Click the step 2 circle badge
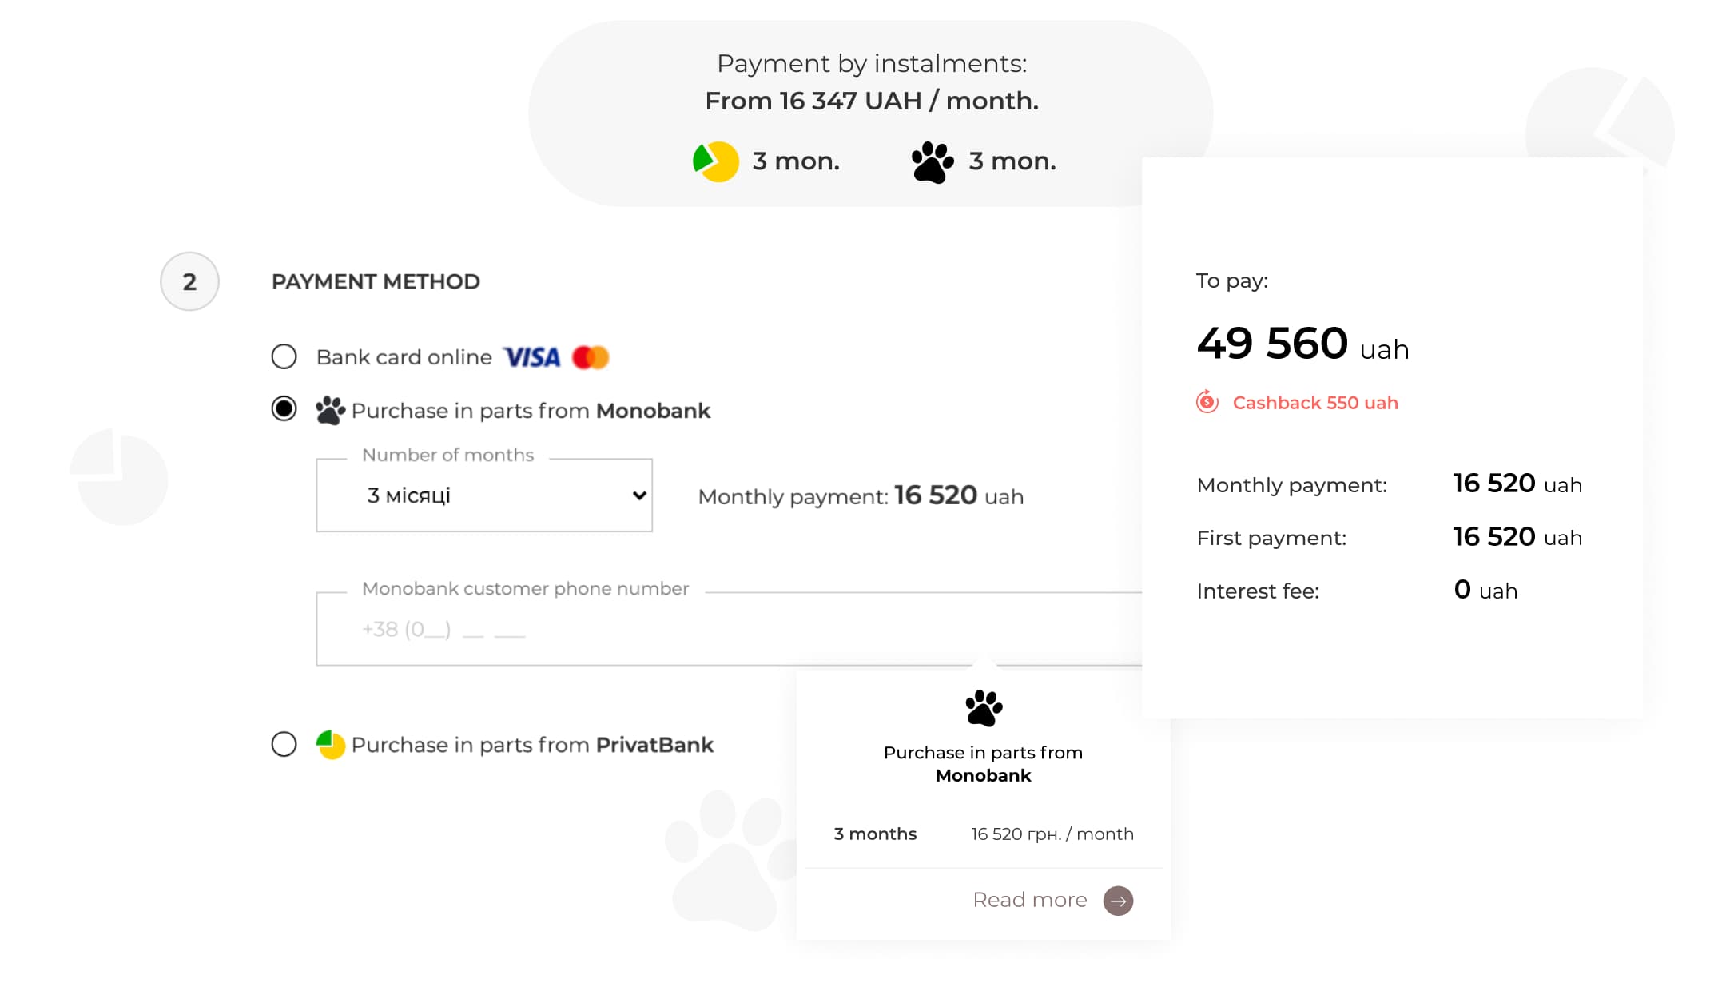The image size is (1726, 983). pyautogui.click(x=189, y=281)
